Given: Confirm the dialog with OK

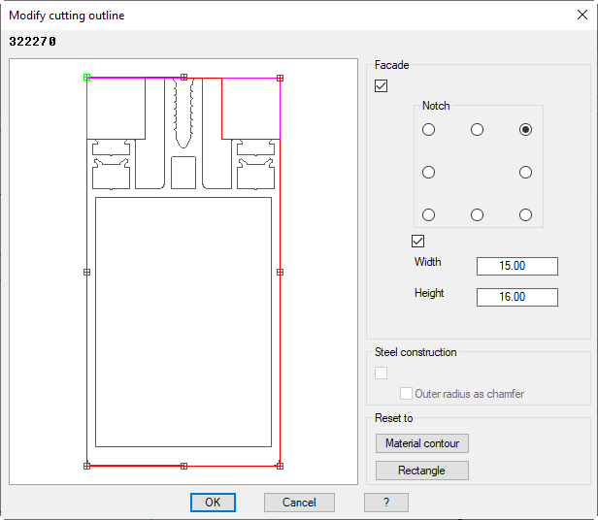Looking at the screenshot, I should click(213, 503).
